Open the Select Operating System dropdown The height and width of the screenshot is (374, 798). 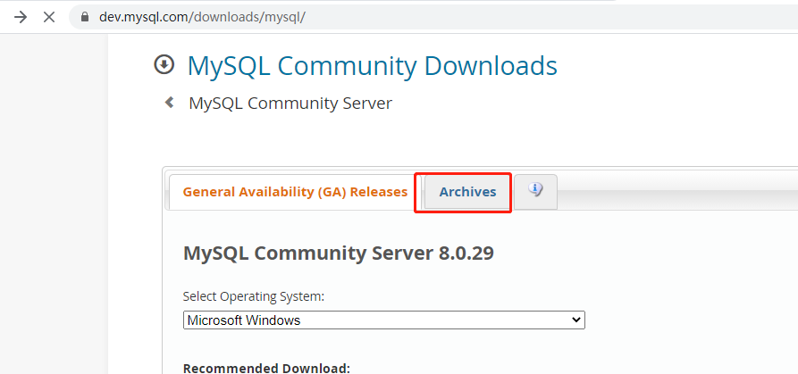click(x=383, y=320)
